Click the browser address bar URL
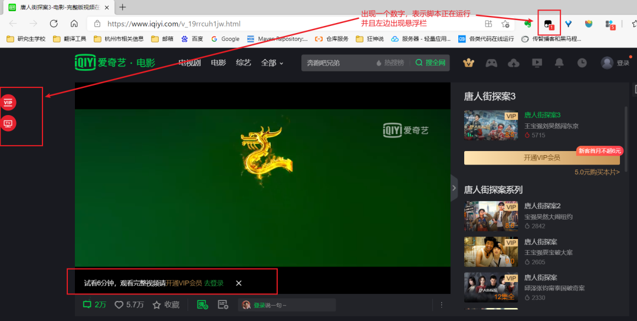 (174, 24)
